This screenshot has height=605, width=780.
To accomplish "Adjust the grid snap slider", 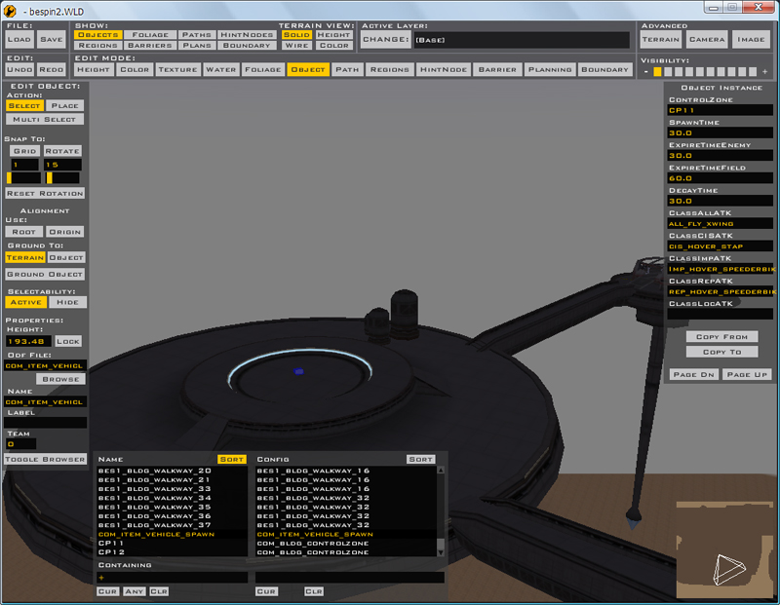I will tap(23, 177).
